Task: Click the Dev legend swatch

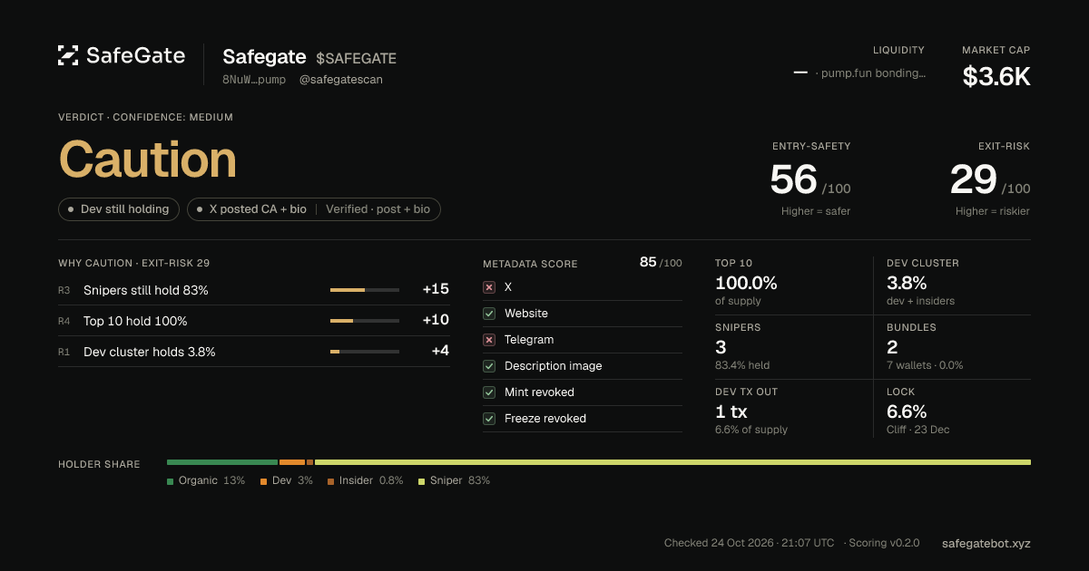Action: (264, 481)
